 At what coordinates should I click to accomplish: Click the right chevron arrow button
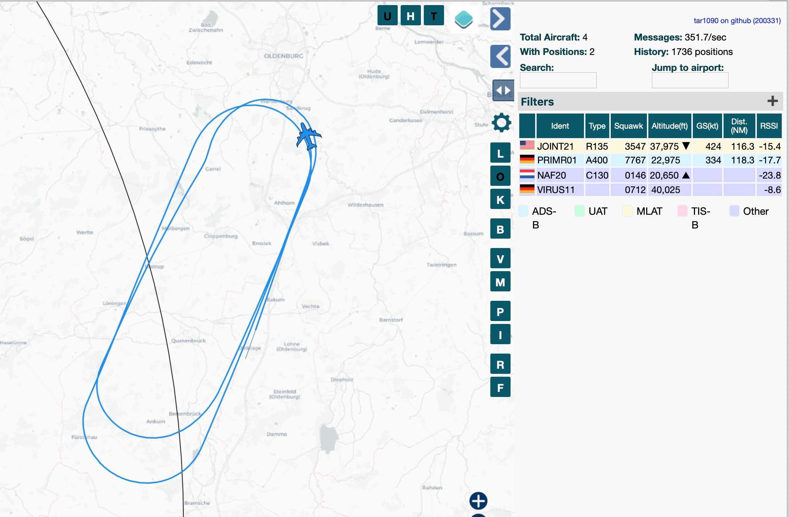click(500, 19)
